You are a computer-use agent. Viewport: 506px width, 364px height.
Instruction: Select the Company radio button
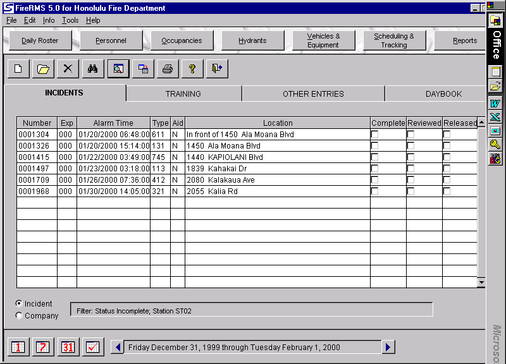(19, 315)
